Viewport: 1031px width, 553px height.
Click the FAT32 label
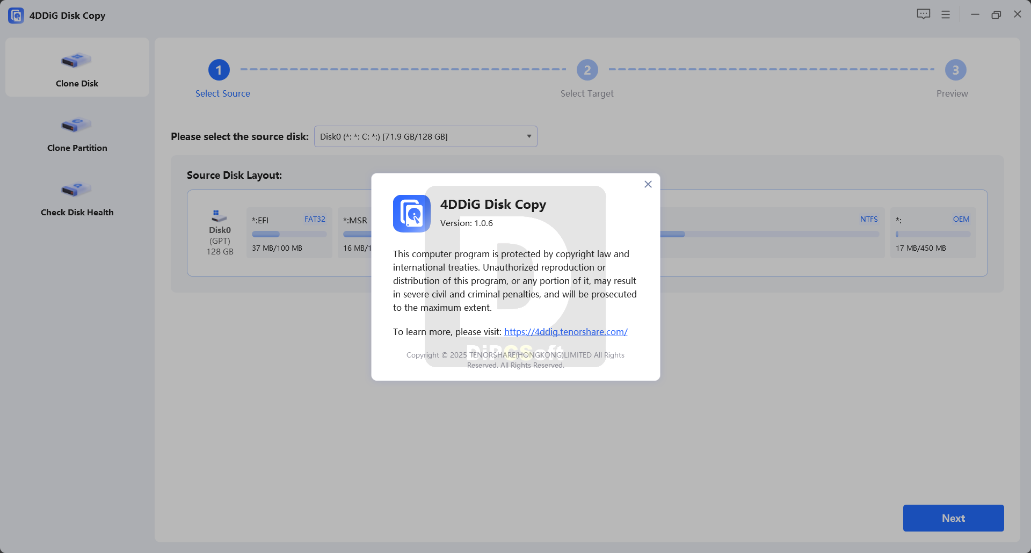pyautogui.click(x=315, y=219)
